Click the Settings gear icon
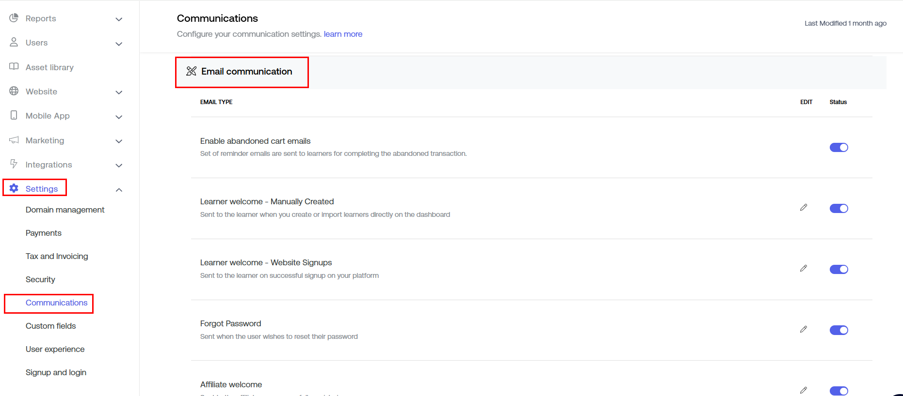 14,188
